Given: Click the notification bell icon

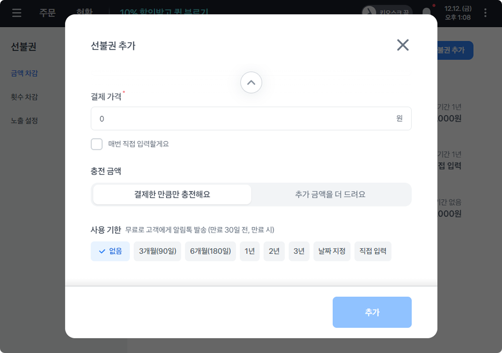Looking at the screenshot, I should click(426, 13).
